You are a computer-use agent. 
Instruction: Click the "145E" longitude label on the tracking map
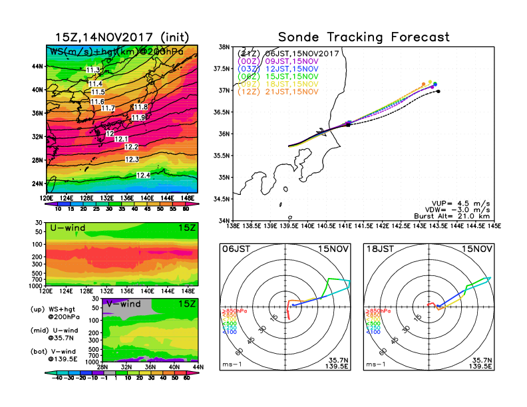click(494, 226)
